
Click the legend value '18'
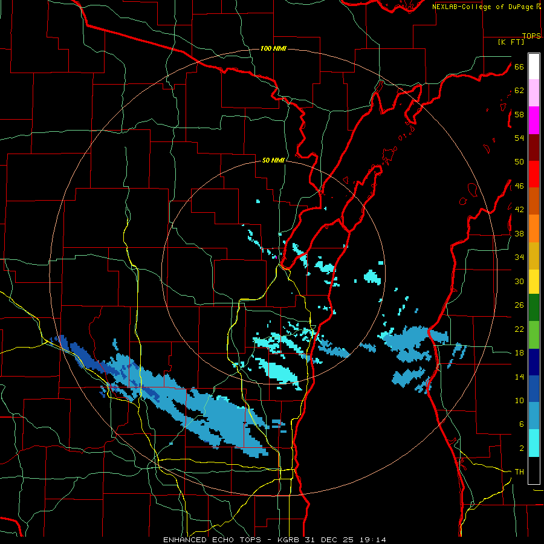click(519, 353)
